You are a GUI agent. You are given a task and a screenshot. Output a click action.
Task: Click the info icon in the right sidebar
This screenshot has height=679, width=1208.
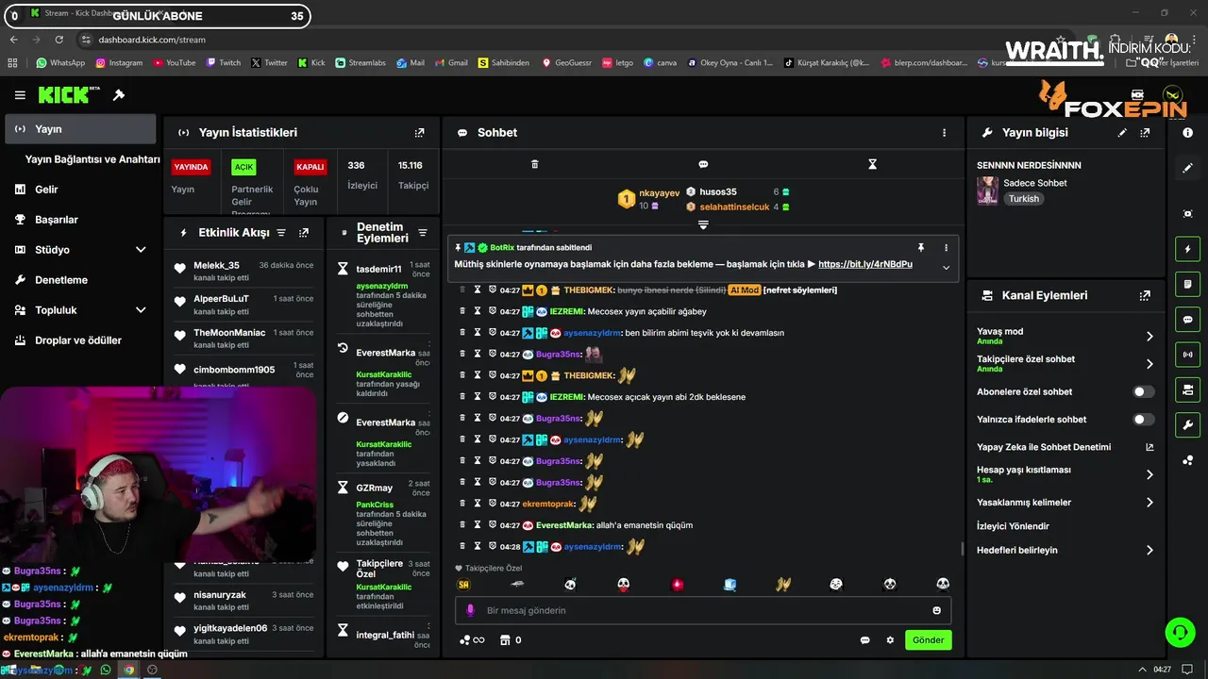point(1187,133)
